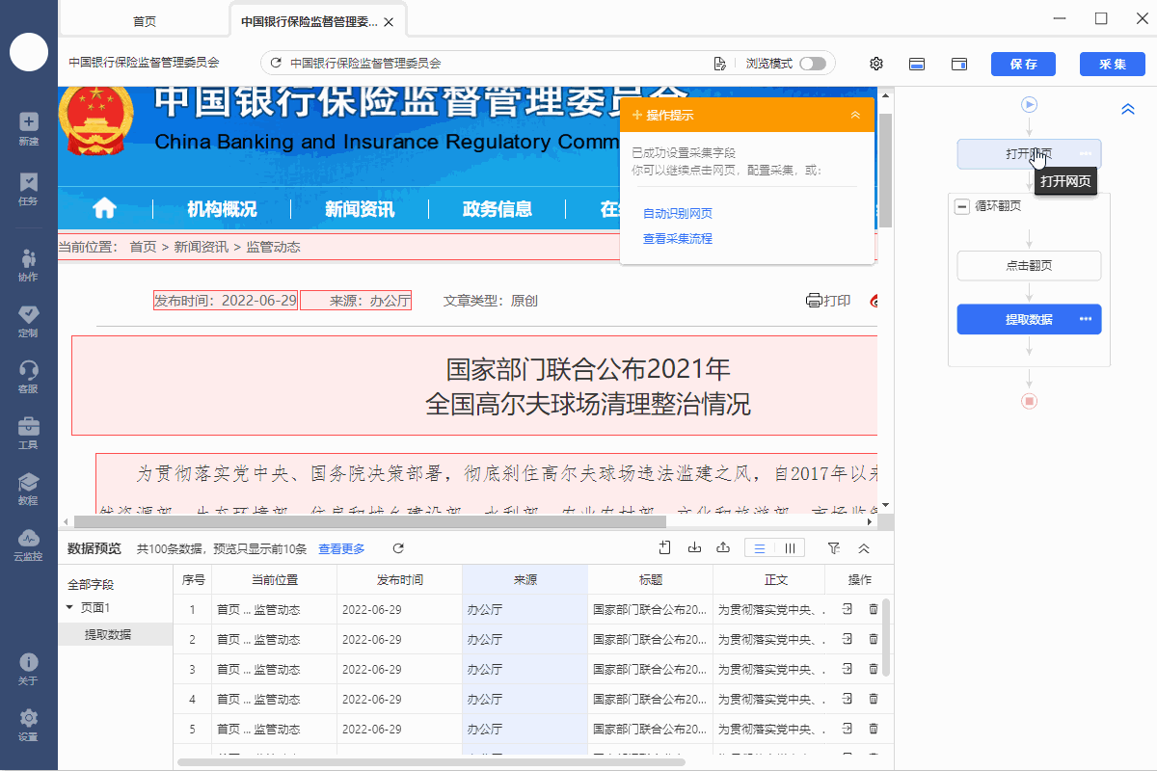Delete row 1 in data preview
The image size is (1157, 771).
874,609
